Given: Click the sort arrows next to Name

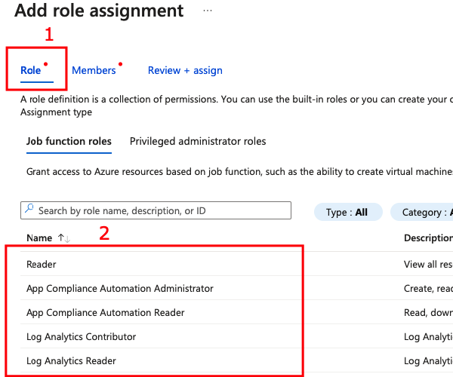Looking at the screenshot, I should (x=64, y=238).
